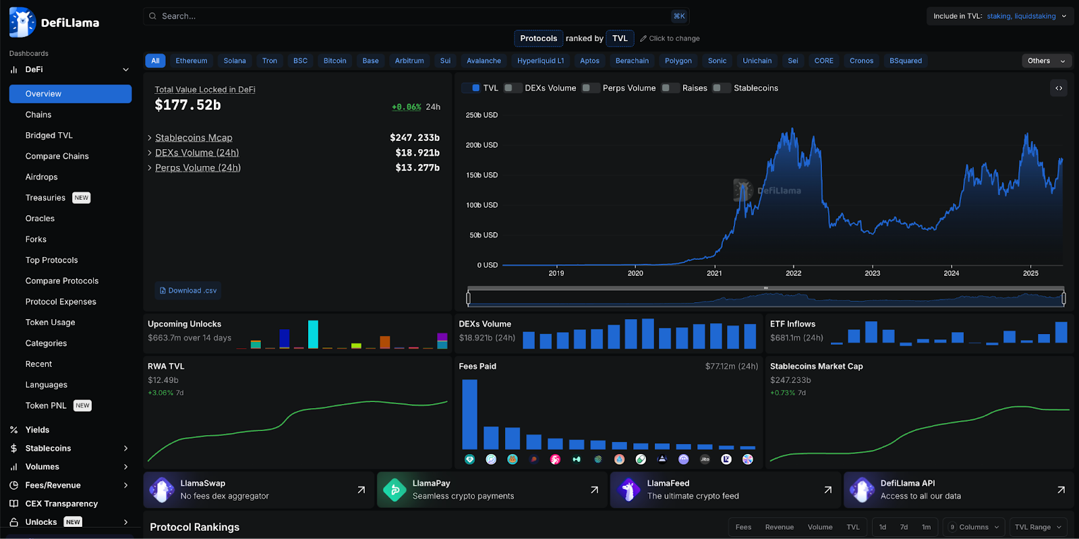
Task: Click first protocol icon under Fees Paid
Action: pyautogui.click(x=470, y=459)
